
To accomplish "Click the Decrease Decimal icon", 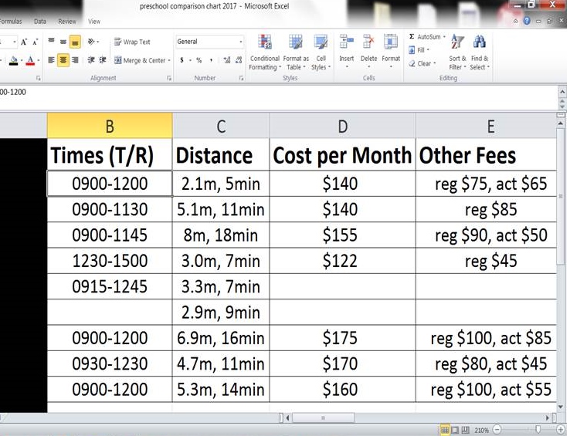I will (239, 60).
